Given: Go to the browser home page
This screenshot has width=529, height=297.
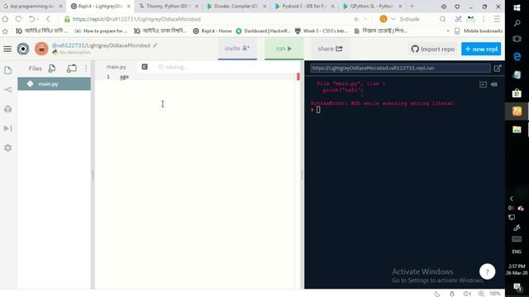Looking at the screenshot, I should 6,19.
